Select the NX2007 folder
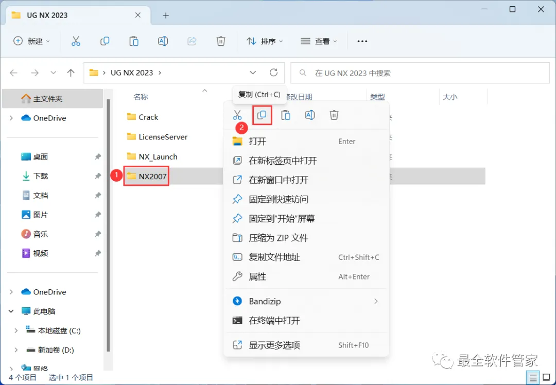 pos(146,176)
